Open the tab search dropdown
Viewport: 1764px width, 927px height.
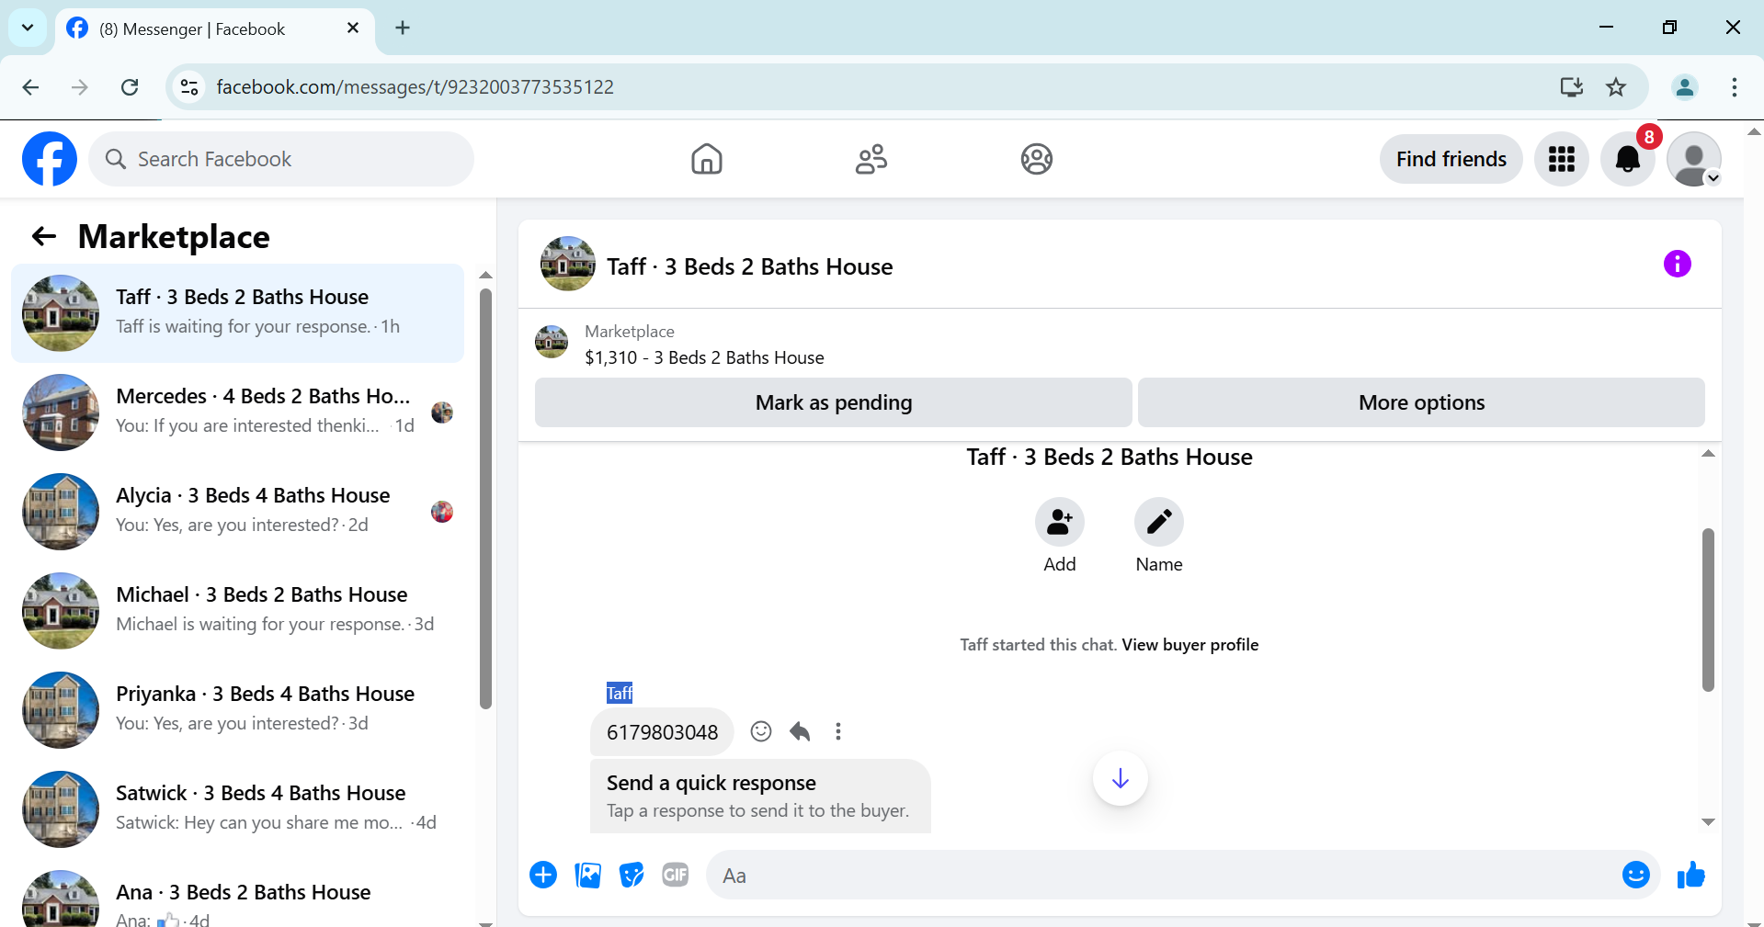click(28, 28)
